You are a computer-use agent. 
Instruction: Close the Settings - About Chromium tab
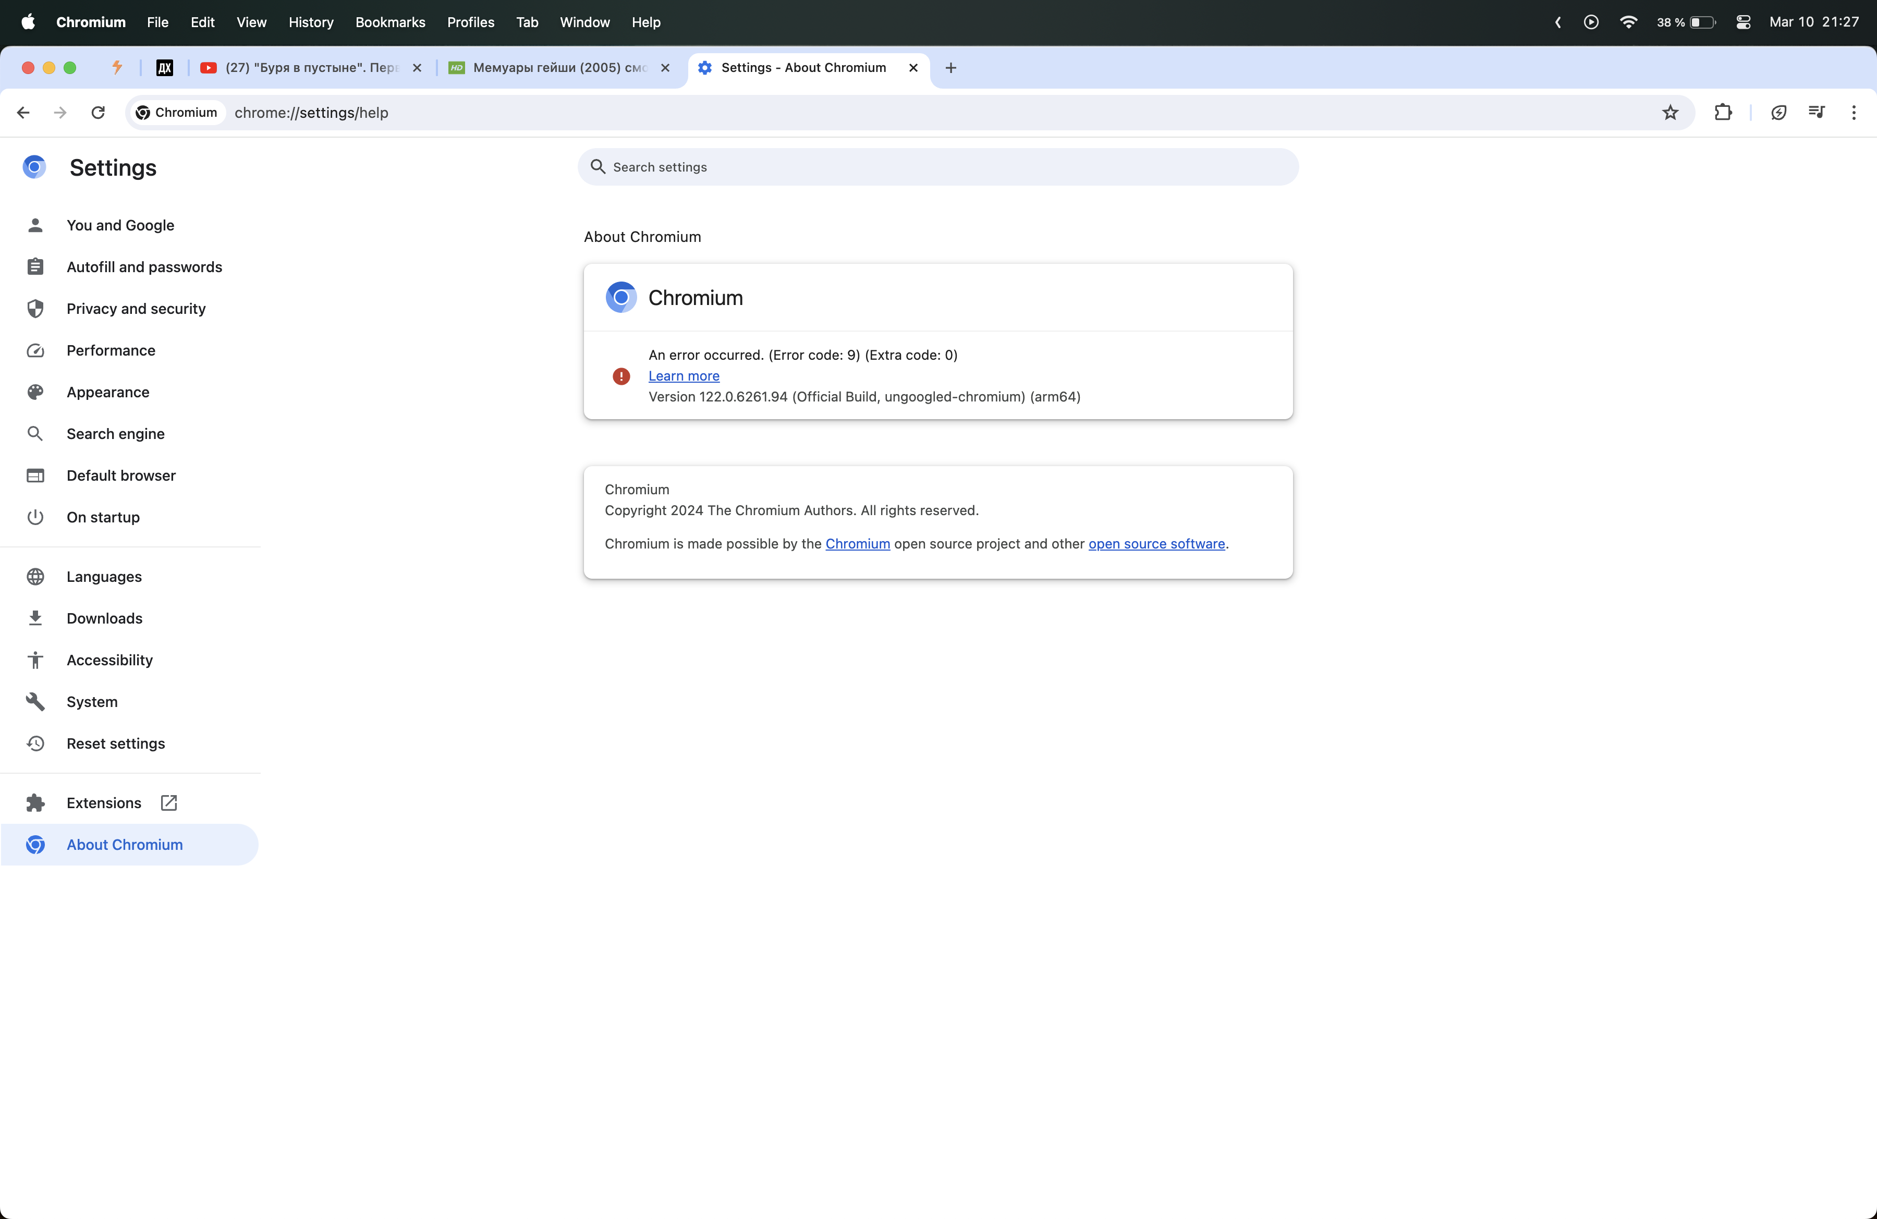click(913, 68)
